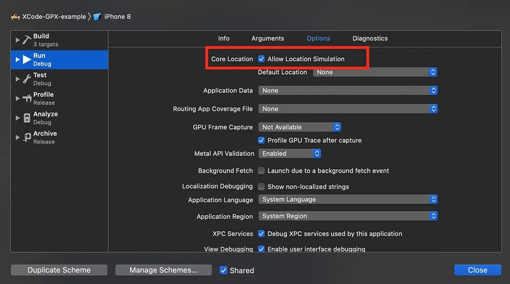Expand the Archive disclosure triangle
Screen dimensions: 510x284
point(18,138)
